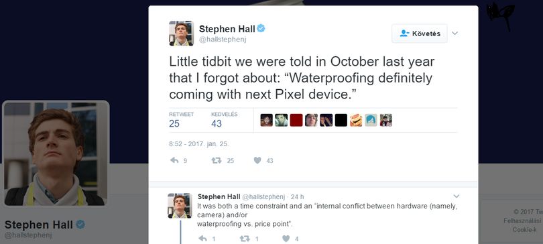The width and height of the screenshot is (543, 244).
Task: Retweet the follow-up tweet about time constraint
Action: [245, 239]
